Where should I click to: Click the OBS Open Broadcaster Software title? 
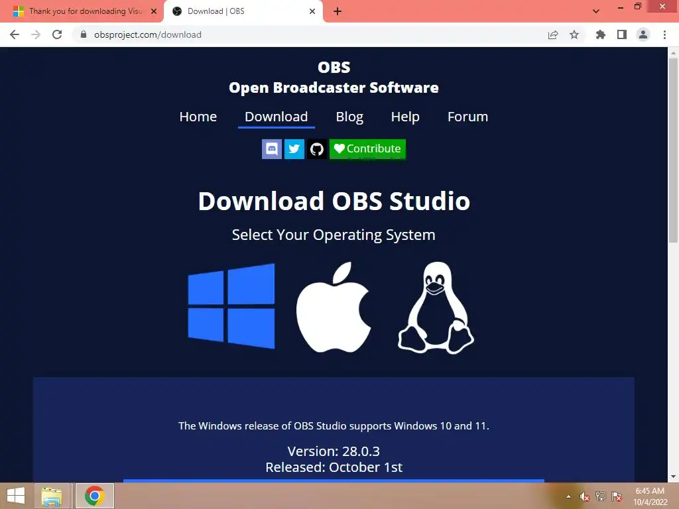click(334, 78)
